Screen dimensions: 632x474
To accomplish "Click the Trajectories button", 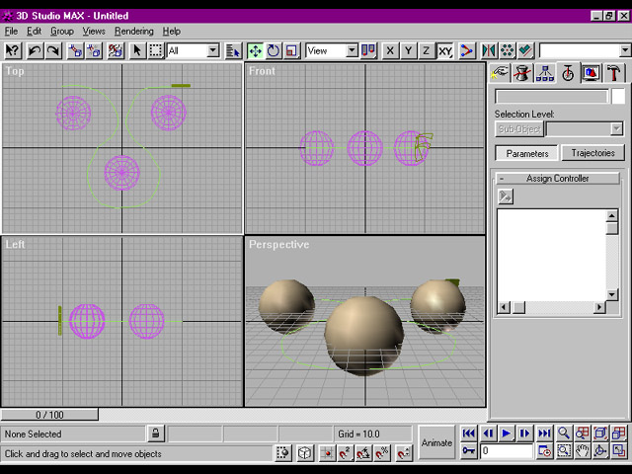I will [592, 153].
